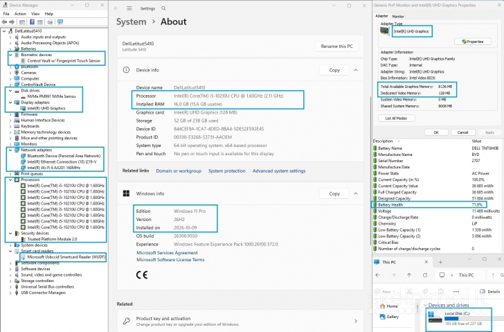Open Product key and activation chevron

pyautogui.click(x=356, y=321)
